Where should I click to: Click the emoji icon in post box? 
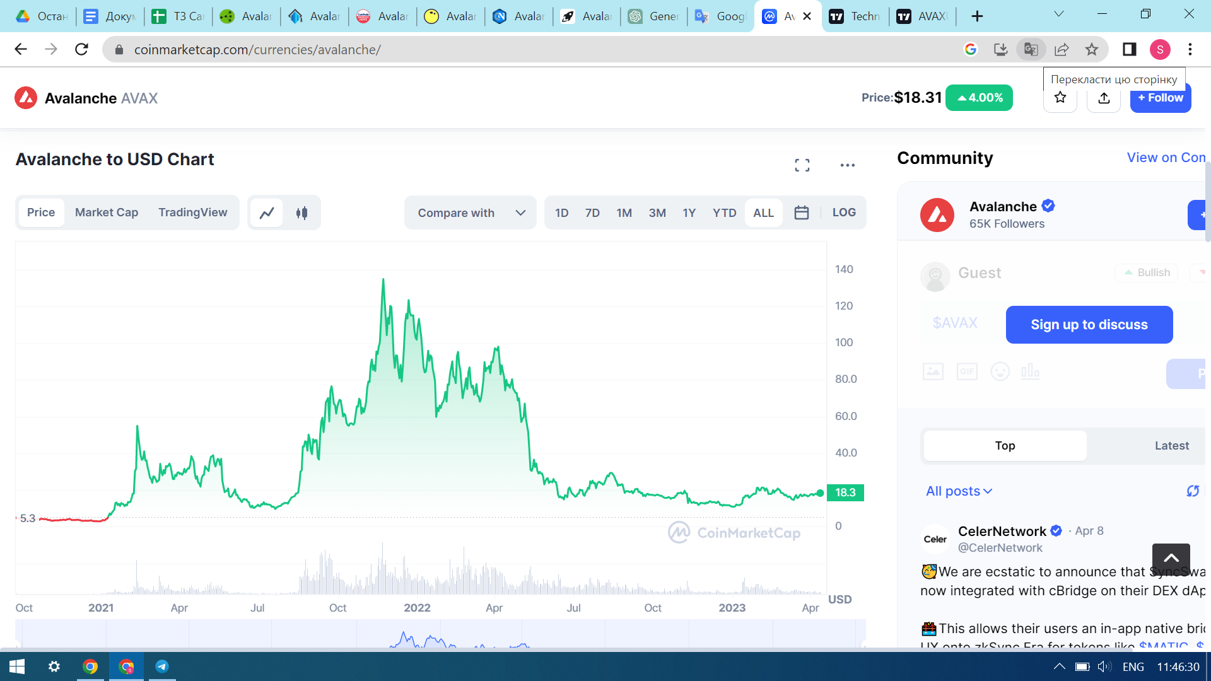[1000, 371]
